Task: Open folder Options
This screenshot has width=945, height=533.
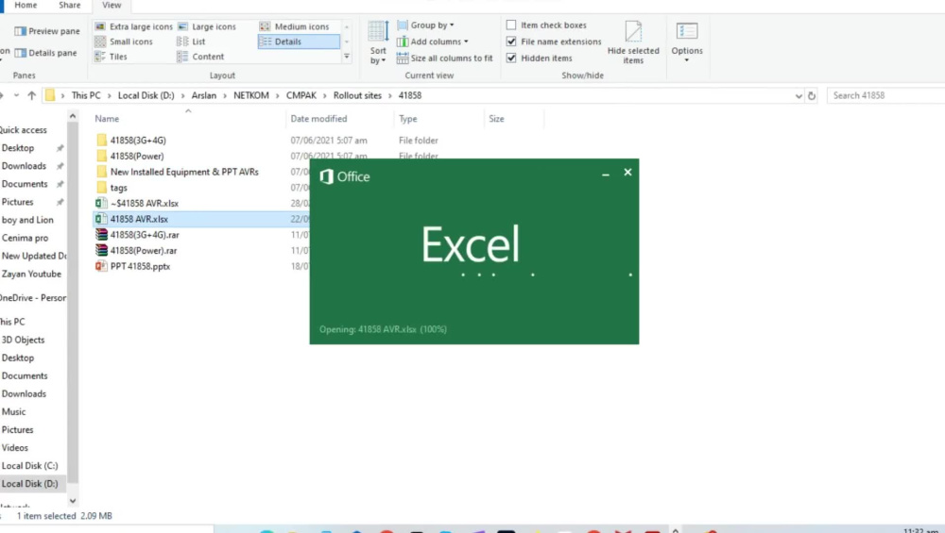Action: pyautogui.click(x=686, y=42)
